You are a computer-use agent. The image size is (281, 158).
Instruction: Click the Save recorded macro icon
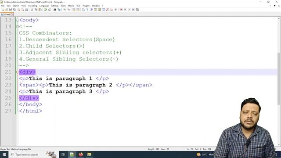click(x=137, y=10)
